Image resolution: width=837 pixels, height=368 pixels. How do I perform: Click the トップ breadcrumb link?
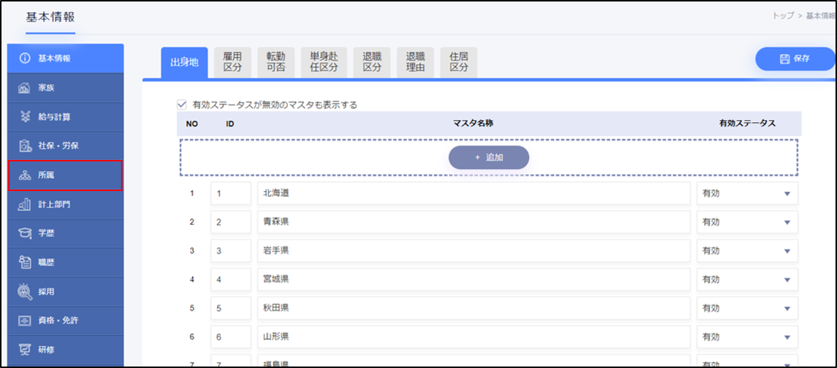(783, 16)
